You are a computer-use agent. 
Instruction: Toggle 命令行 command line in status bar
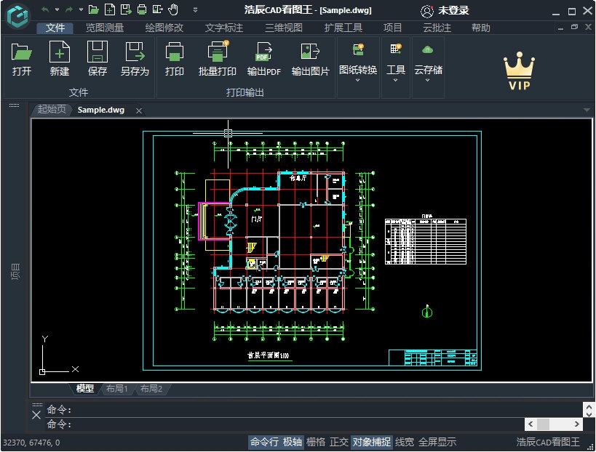coord(264,442)
